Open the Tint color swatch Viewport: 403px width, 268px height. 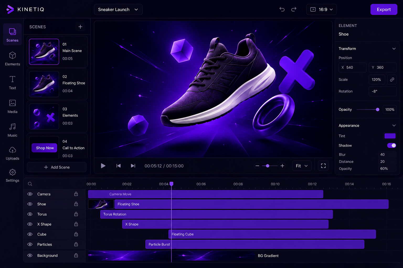pos(390,136)
